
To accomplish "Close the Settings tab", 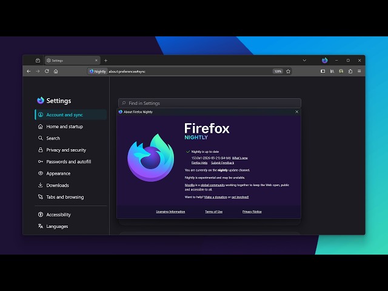I will (x=96, y=61).
